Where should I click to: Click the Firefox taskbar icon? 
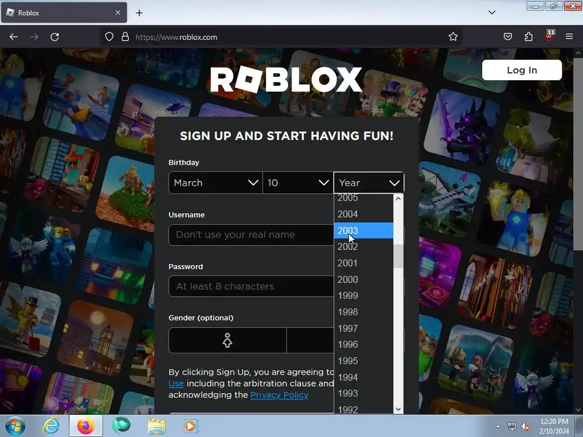coord(86,426)
